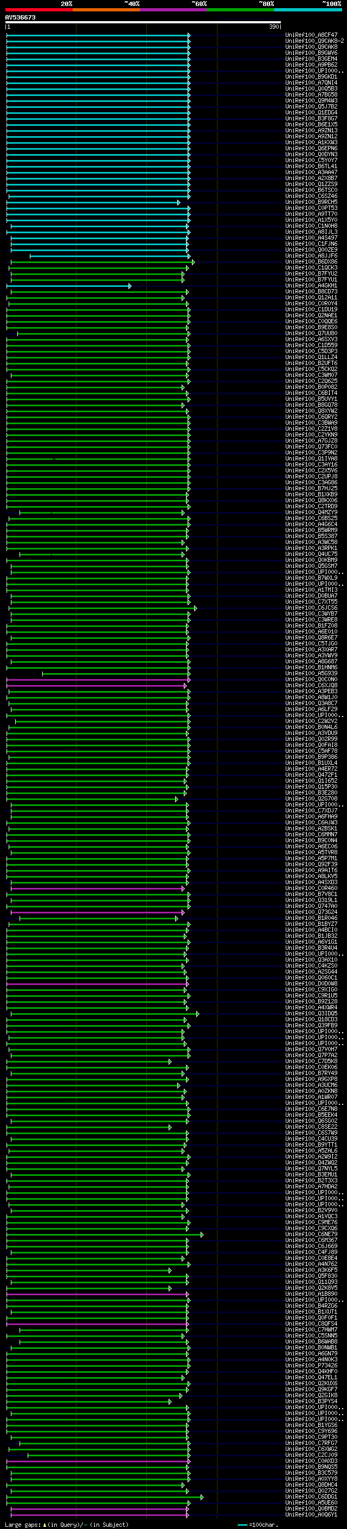Open hit UniRef100_P73426
347x1529 pixels.
pyautogui.click(x=311, y=1365)
